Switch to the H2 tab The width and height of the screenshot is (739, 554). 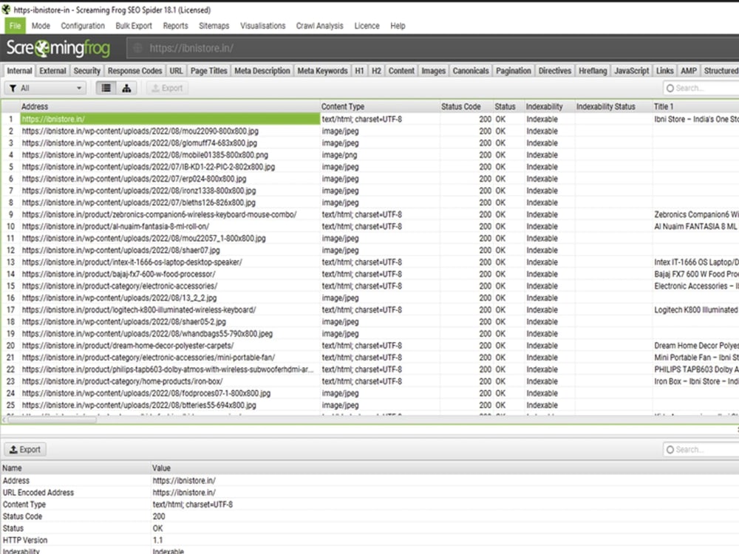(376, 71)
